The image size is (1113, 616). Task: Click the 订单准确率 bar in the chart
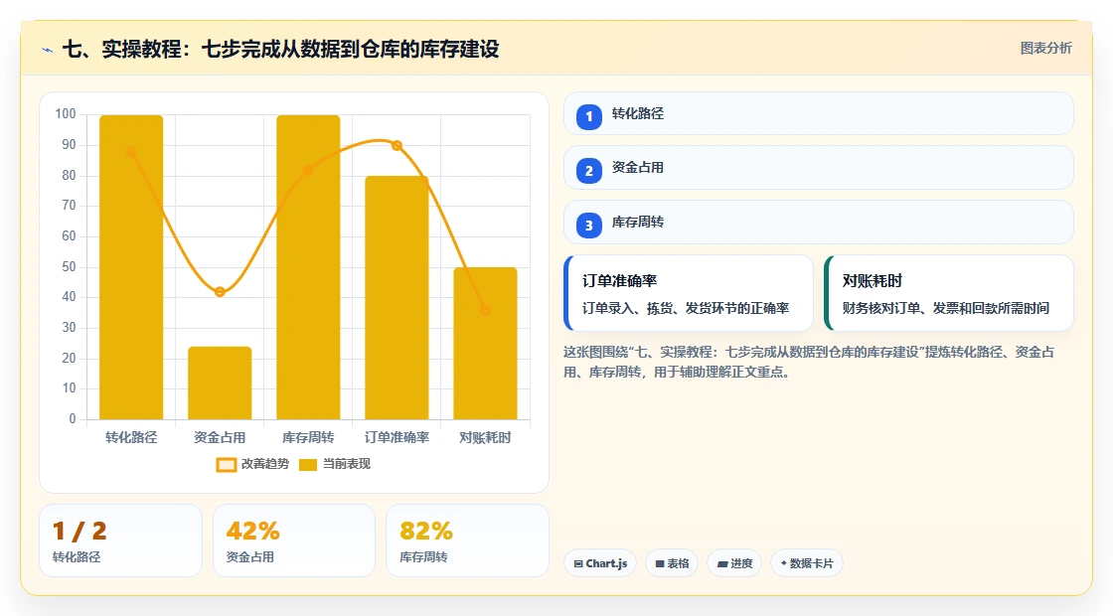(397, 298)
